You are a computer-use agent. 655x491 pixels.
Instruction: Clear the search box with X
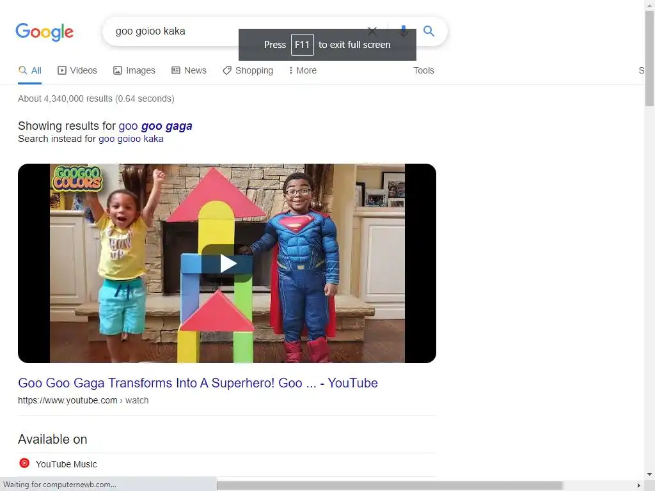pos(372,31)
